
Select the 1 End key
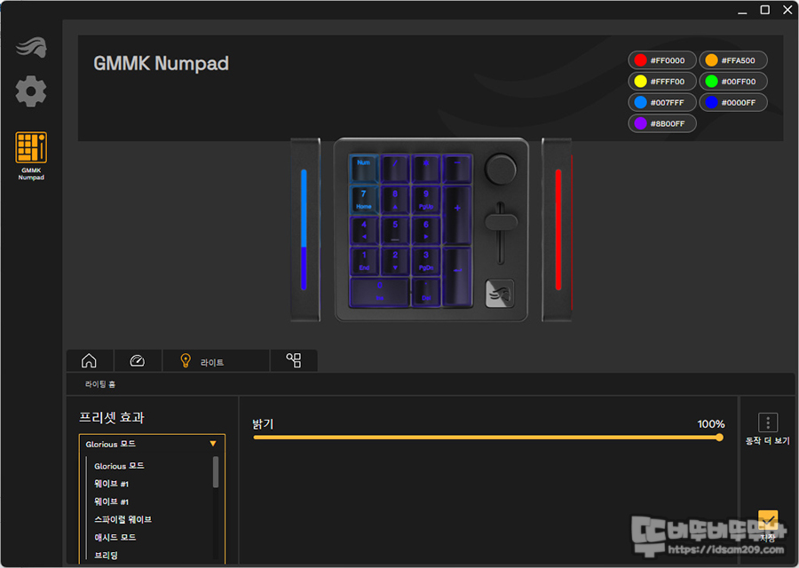click(x=364, y=261)
